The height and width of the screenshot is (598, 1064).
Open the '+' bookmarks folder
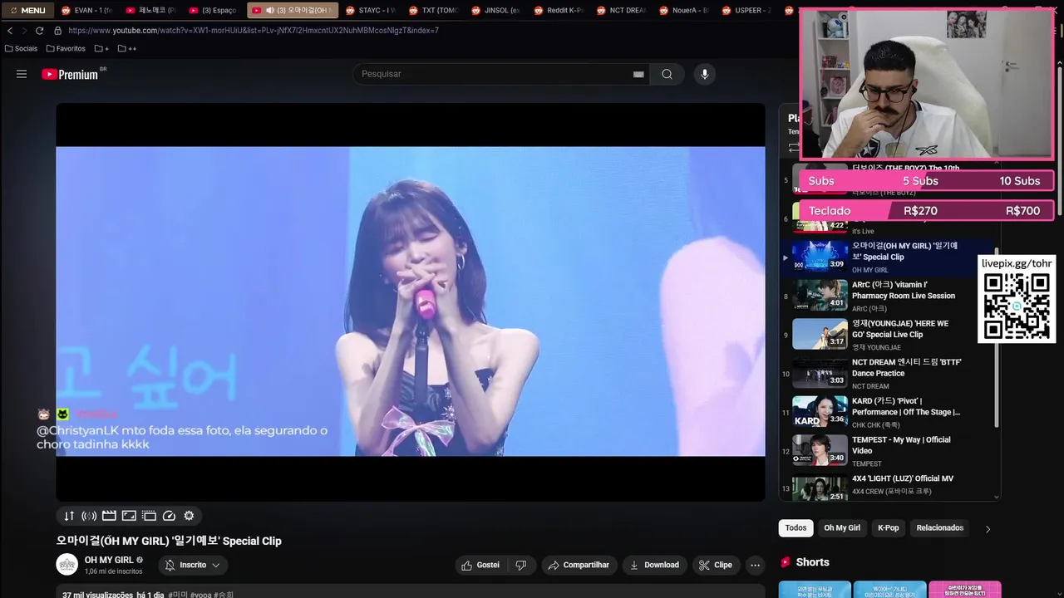101,48
